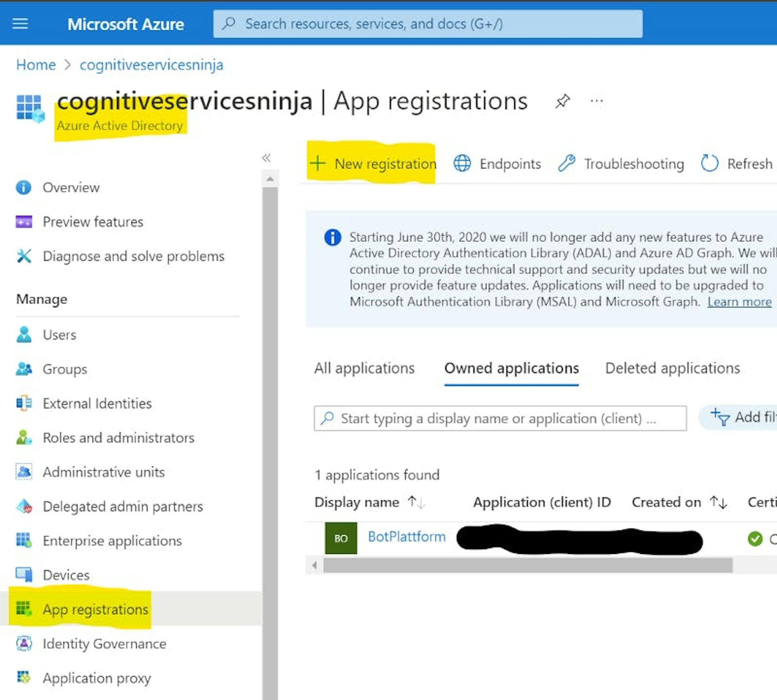This screenshot has width=777, height=700.
Task: Click the Identity Governance icon
Action: tap(24, 643)
